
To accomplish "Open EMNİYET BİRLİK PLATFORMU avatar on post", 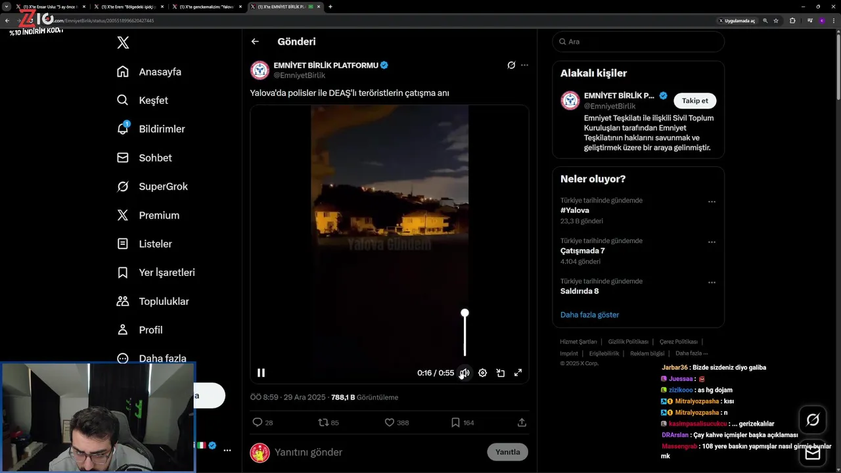I will tap(260, 70).
